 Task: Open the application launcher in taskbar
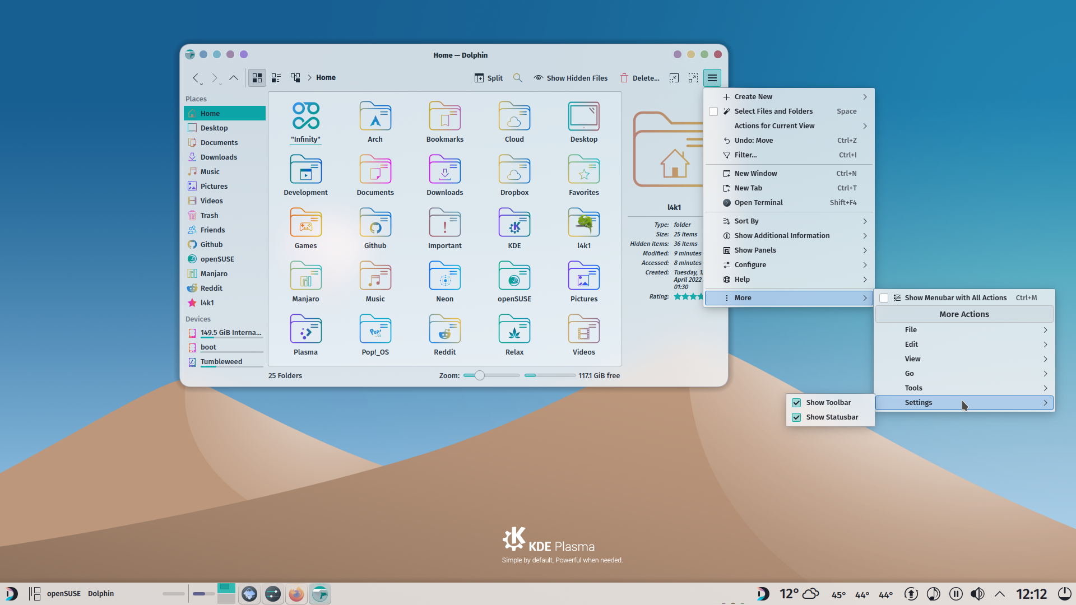pos(11,594)
